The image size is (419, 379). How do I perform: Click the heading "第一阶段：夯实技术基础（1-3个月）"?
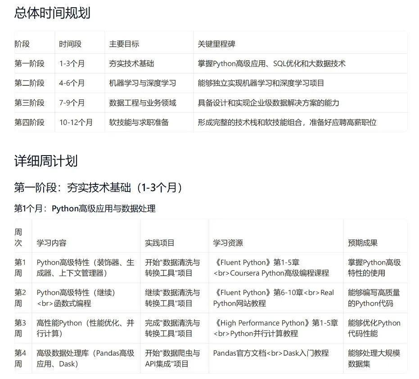[98, 187]
